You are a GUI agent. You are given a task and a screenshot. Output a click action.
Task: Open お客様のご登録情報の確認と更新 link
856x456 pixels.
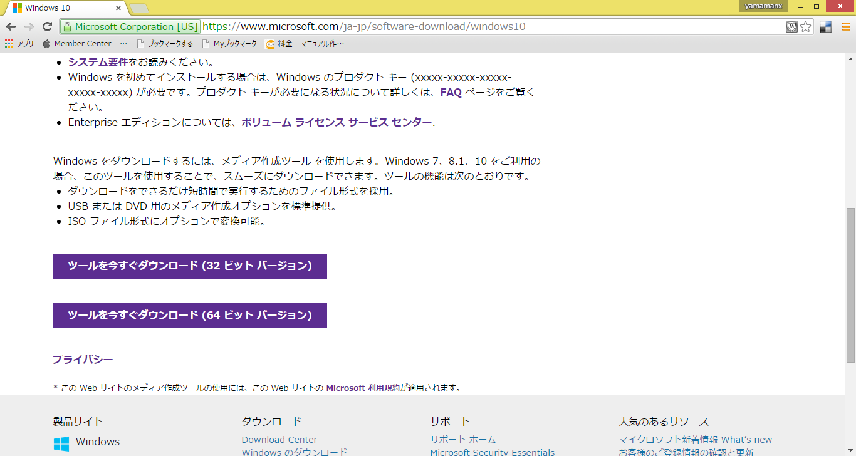tap(686, 452)
